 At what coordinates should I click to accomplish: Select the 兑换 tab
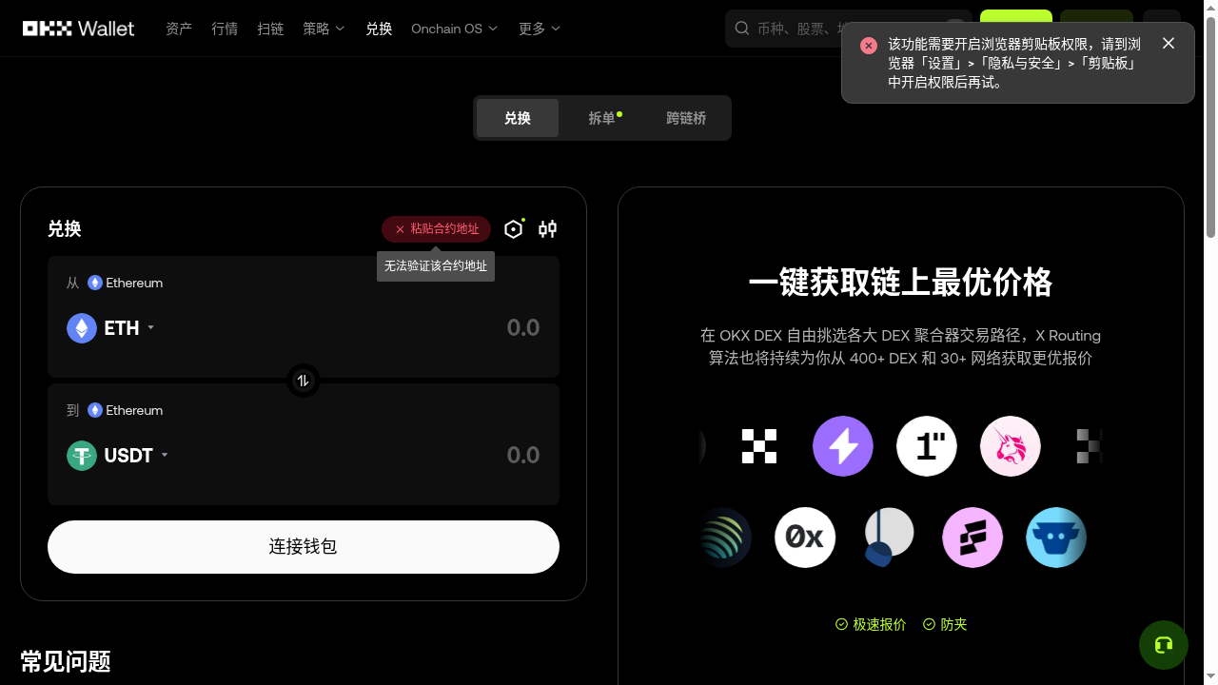click(518, 118)
